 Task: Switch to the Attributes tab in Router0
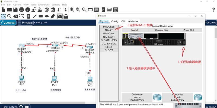133,21
